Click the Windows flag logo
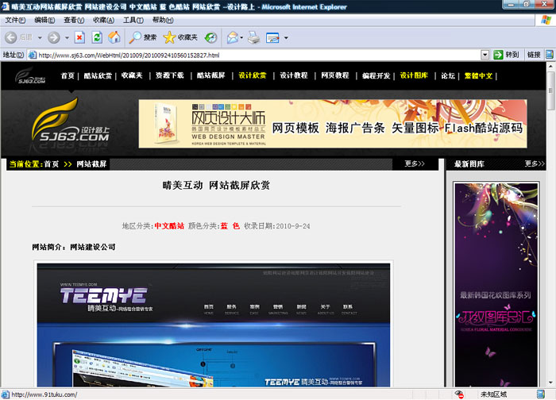Image resolution: width=556 pixels, height=400 pixels. point(546,20)
